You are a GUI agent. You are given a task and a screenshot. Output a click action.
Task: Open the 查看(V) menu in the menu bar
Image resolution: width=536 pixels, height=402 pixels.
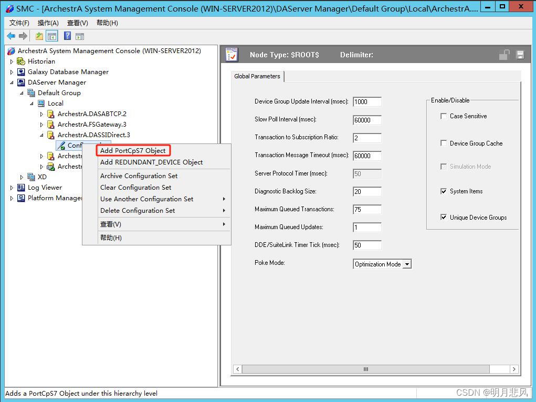78,23
